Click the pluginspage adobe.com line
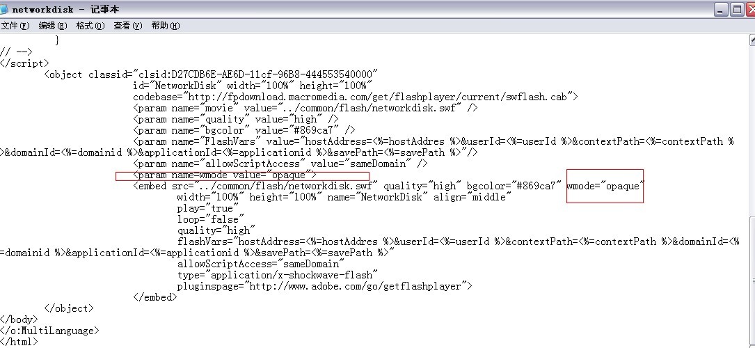The width and height of the screenshot is (755, 348). [324, 285]
